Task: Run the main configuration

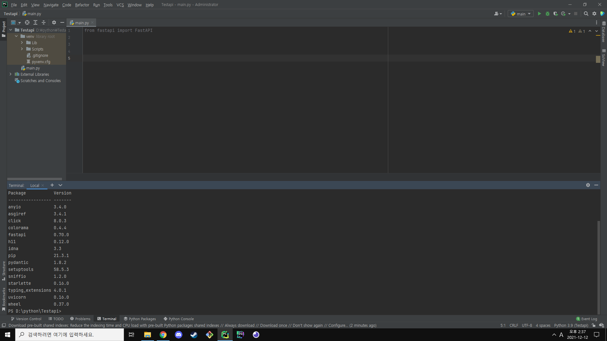Action: (x=539, y=14)
